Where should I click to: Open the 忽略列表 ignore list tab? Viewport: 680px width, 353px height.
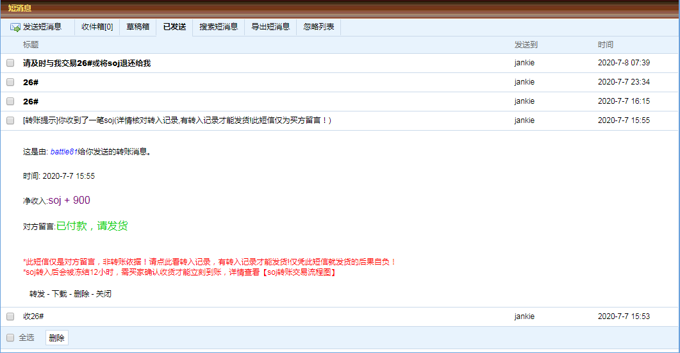319,27
